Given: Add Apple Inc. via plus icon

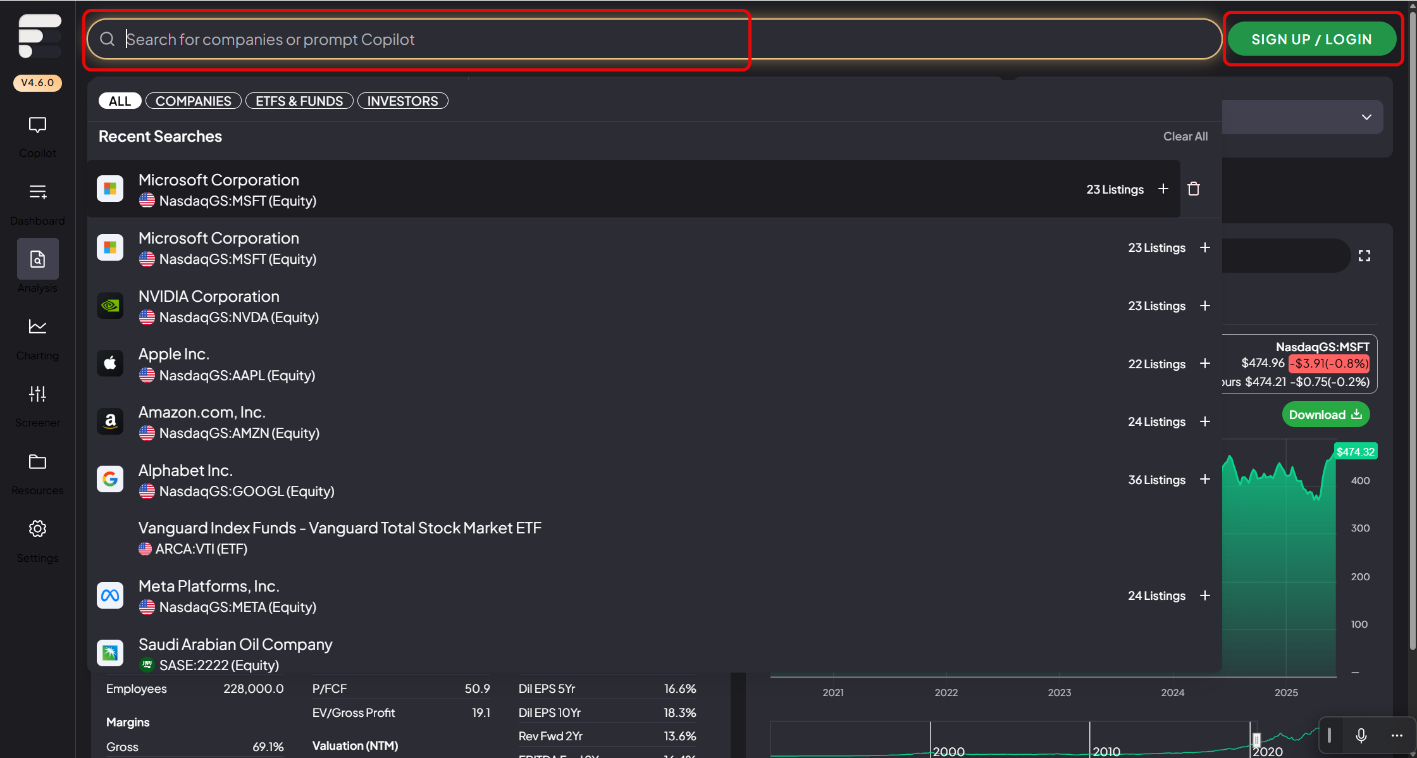Looking at the screenshot, I should pos(1204,363).
